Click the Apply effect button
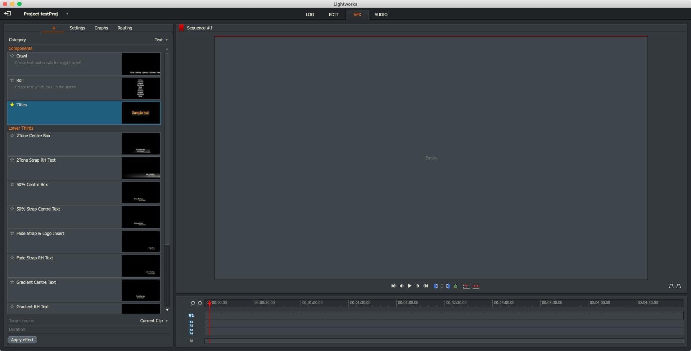This screenshot has width=691, height=351. [22, 340]
